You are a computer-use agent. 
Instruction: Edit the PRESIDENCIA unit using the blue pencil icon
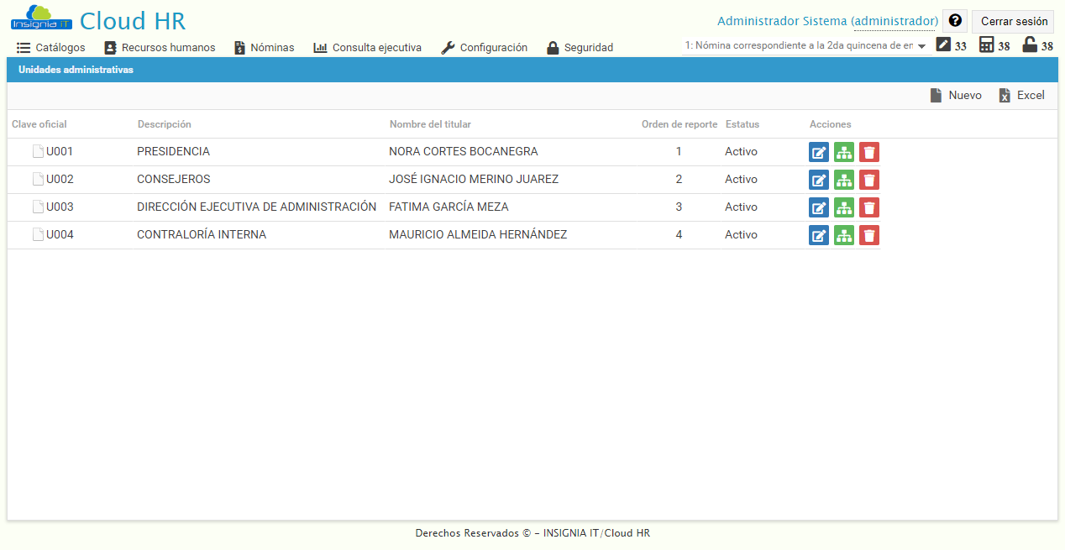tap(818, 152)
